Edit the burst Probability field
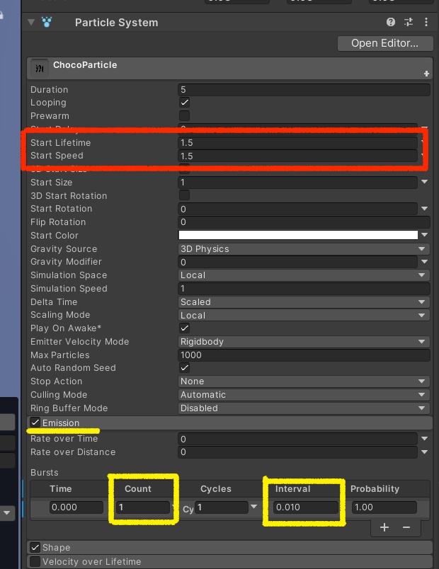 coord(384,507)
